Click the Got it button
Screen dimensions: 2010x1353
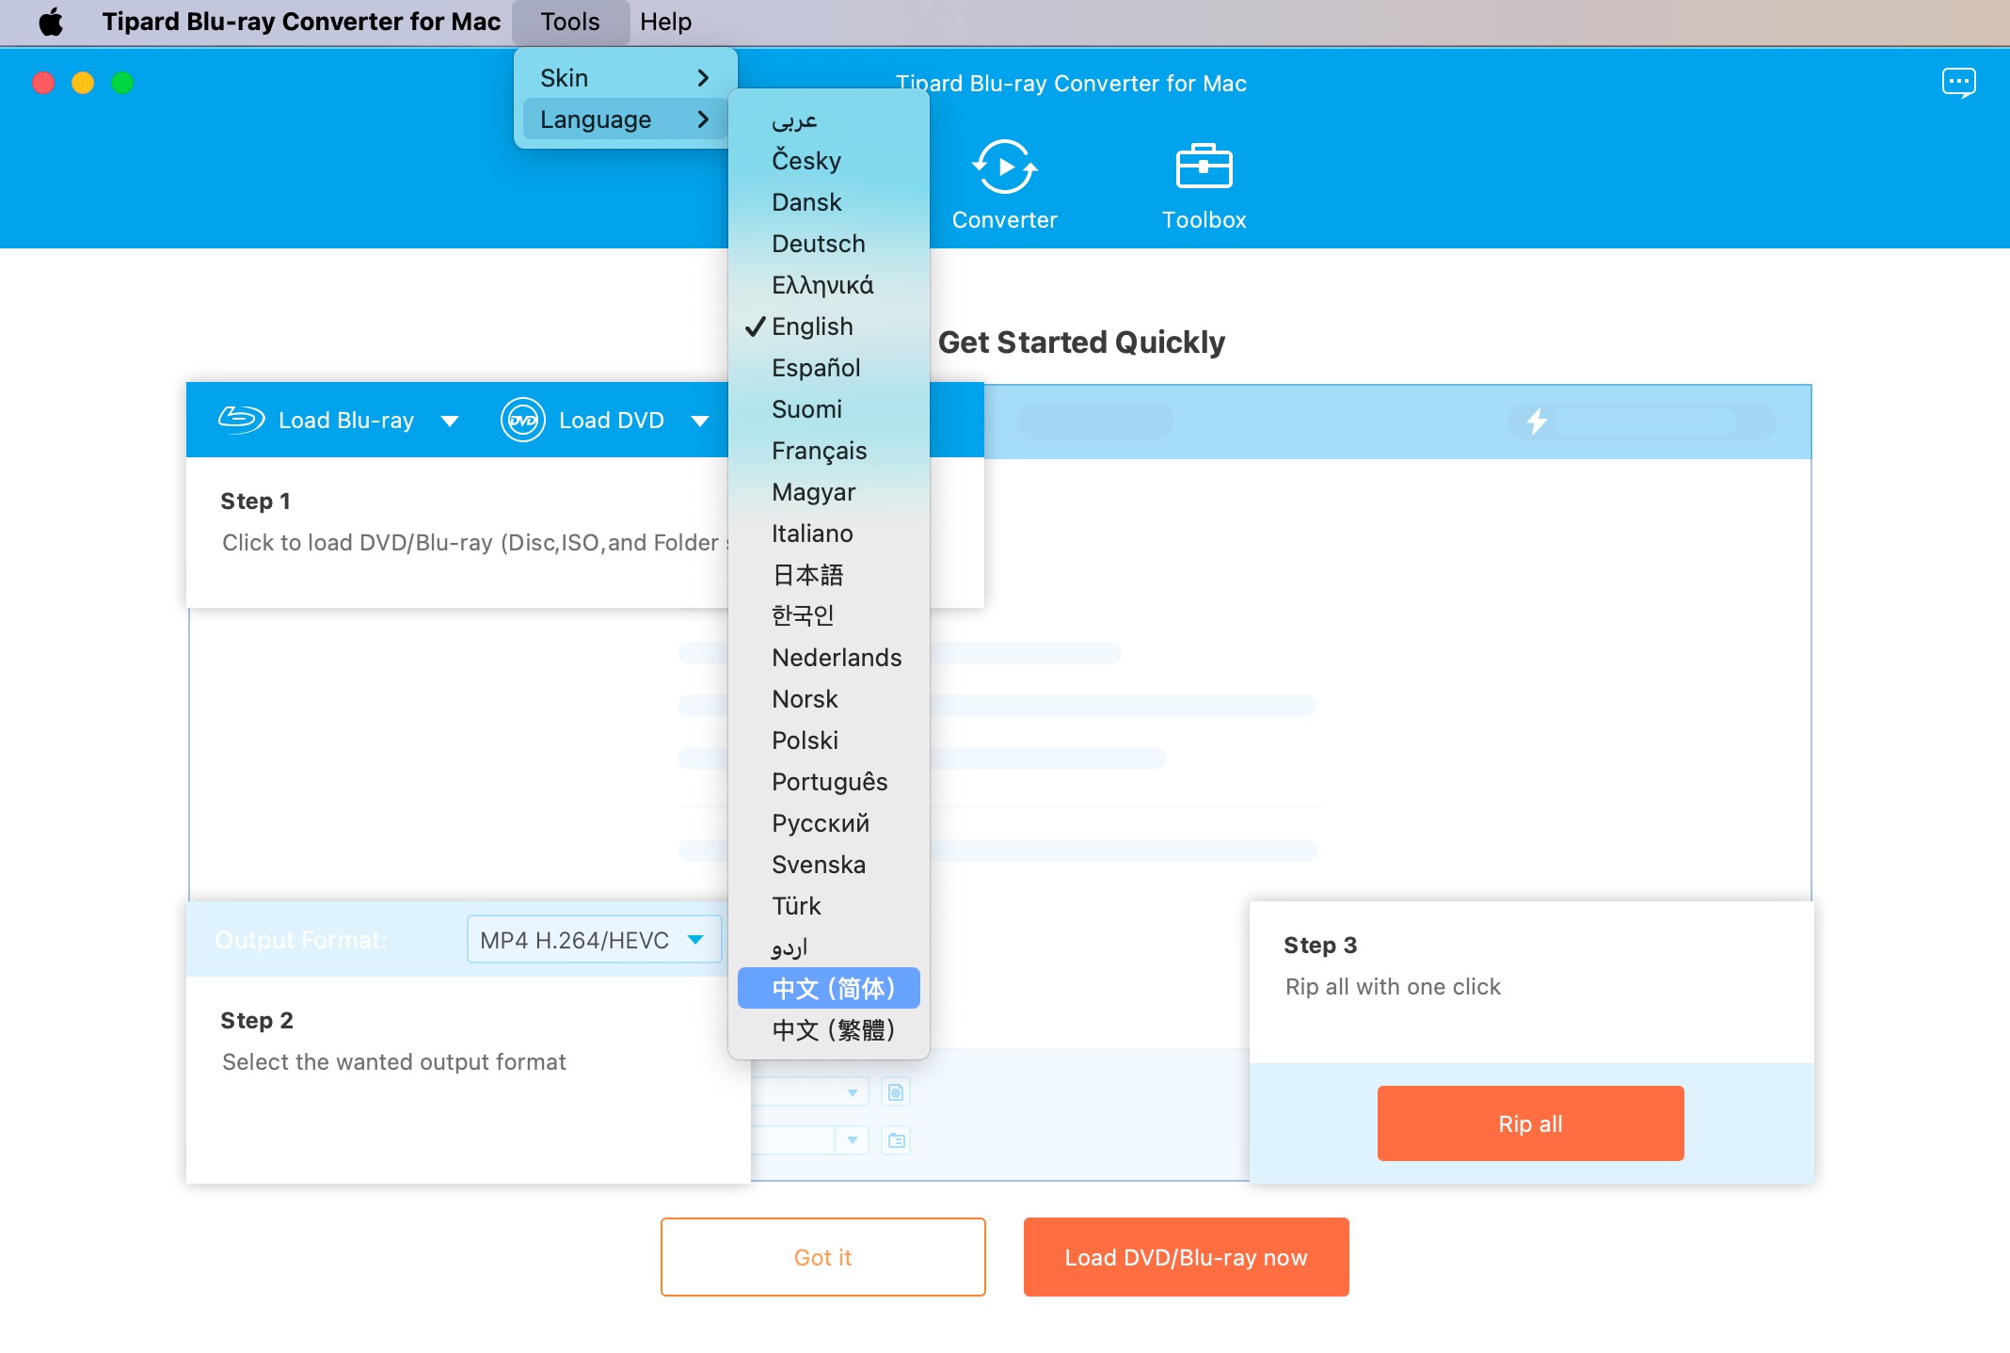[822, 1257]
